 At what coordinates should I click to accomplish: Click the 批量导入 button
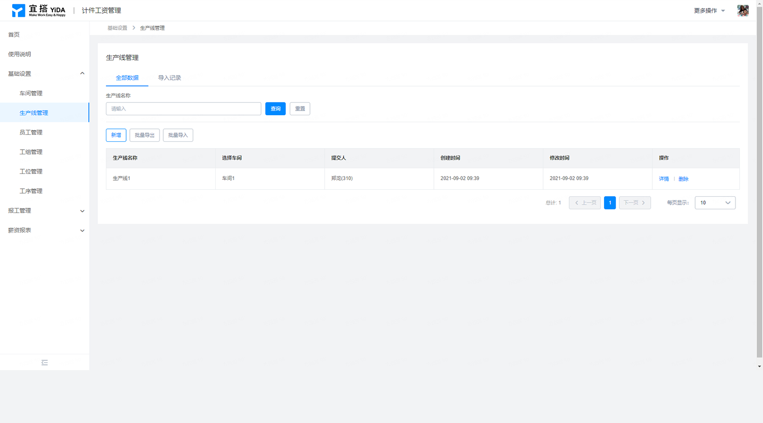click(x=178, y=135)
